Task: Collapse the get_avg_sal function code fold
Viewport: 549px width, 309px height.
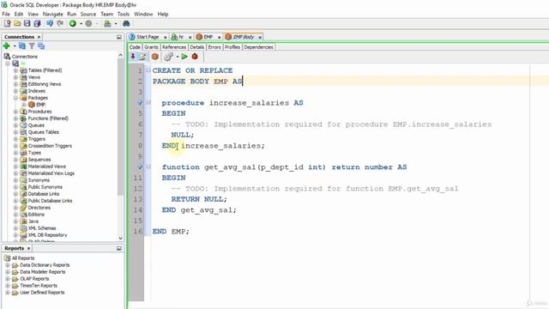Action: coord(148,167)
